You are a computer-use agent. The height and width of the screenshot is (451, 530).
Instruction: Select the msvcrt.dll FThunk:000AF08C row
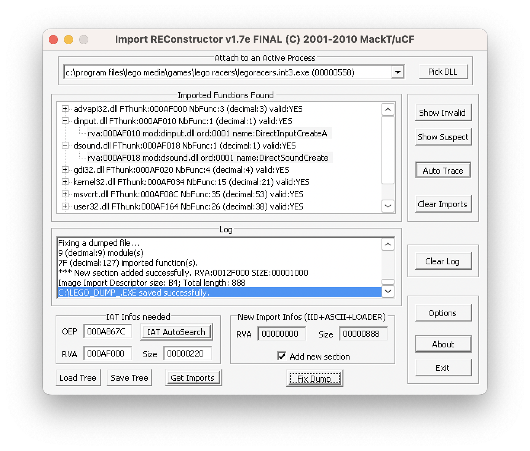tap(188, 194)
